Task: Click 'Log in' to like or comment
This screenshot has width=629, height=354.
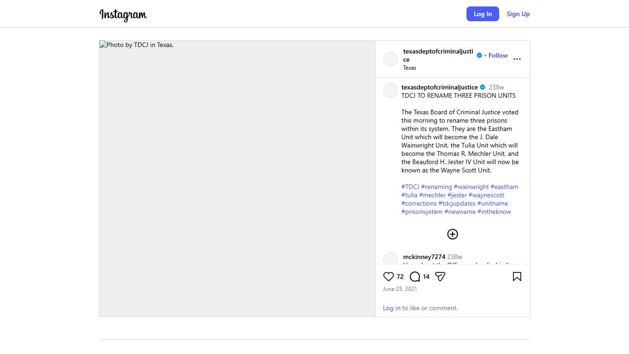Action: tap(391, 308)
